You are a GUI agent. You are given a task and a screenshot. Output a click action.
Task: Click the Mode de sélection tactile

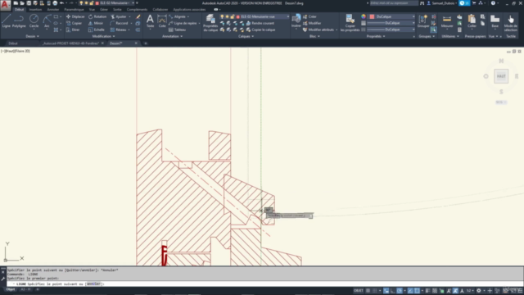(x=511, y=23)
